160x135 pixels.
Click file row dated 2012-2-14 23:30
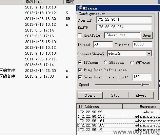40,71
